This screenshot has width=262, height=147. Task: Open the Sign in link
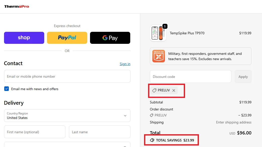coord(125,64)
